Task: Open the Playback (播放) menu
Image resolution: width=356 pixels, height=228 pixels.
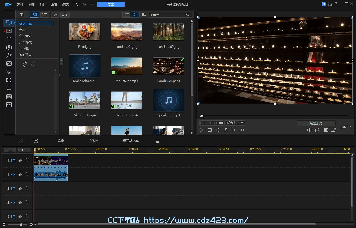Action: 66,4
